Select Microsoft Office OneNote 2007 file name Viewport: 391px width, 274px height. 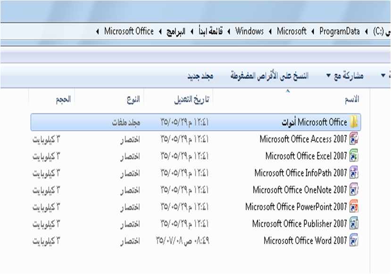tap(300, 190)
